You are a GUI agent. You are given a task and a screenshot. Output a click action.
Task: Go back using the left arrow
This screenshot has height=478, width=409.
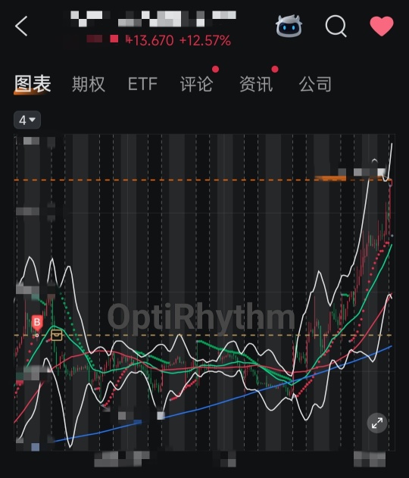coord(21,27)
